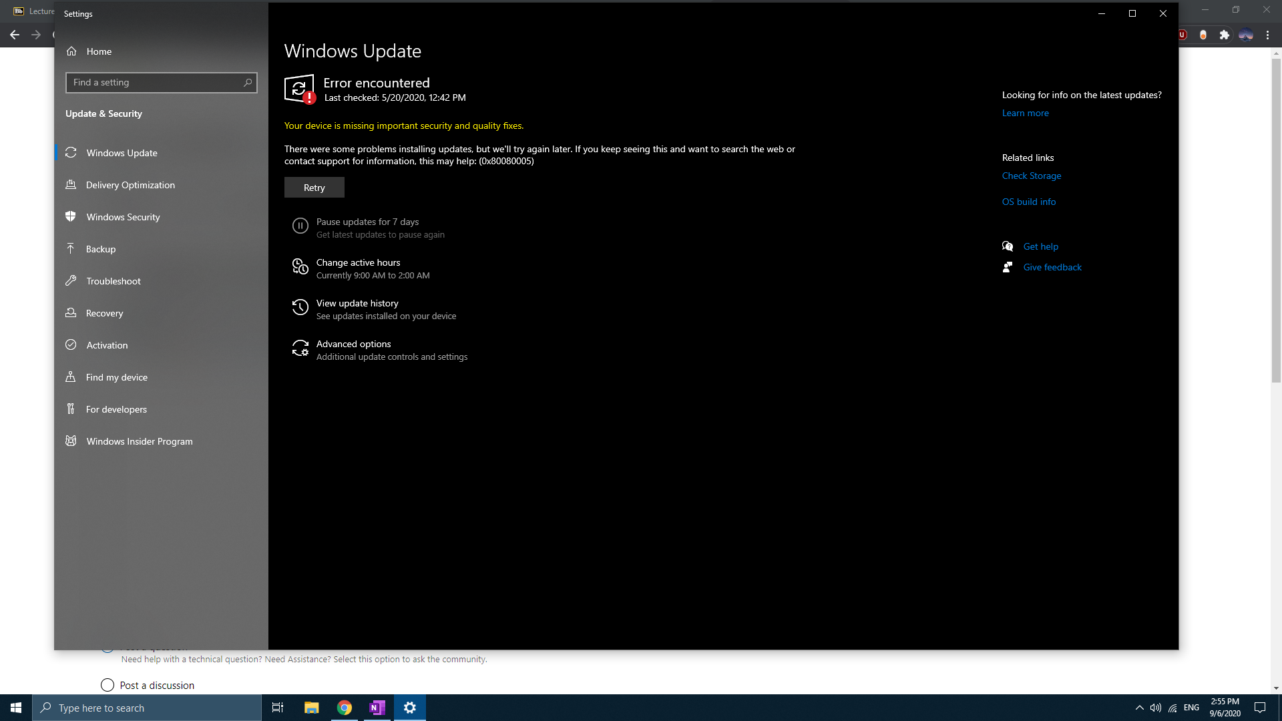Open Windows Security section label
This screenshot has height=721, width=1282.
coord(123,217)
